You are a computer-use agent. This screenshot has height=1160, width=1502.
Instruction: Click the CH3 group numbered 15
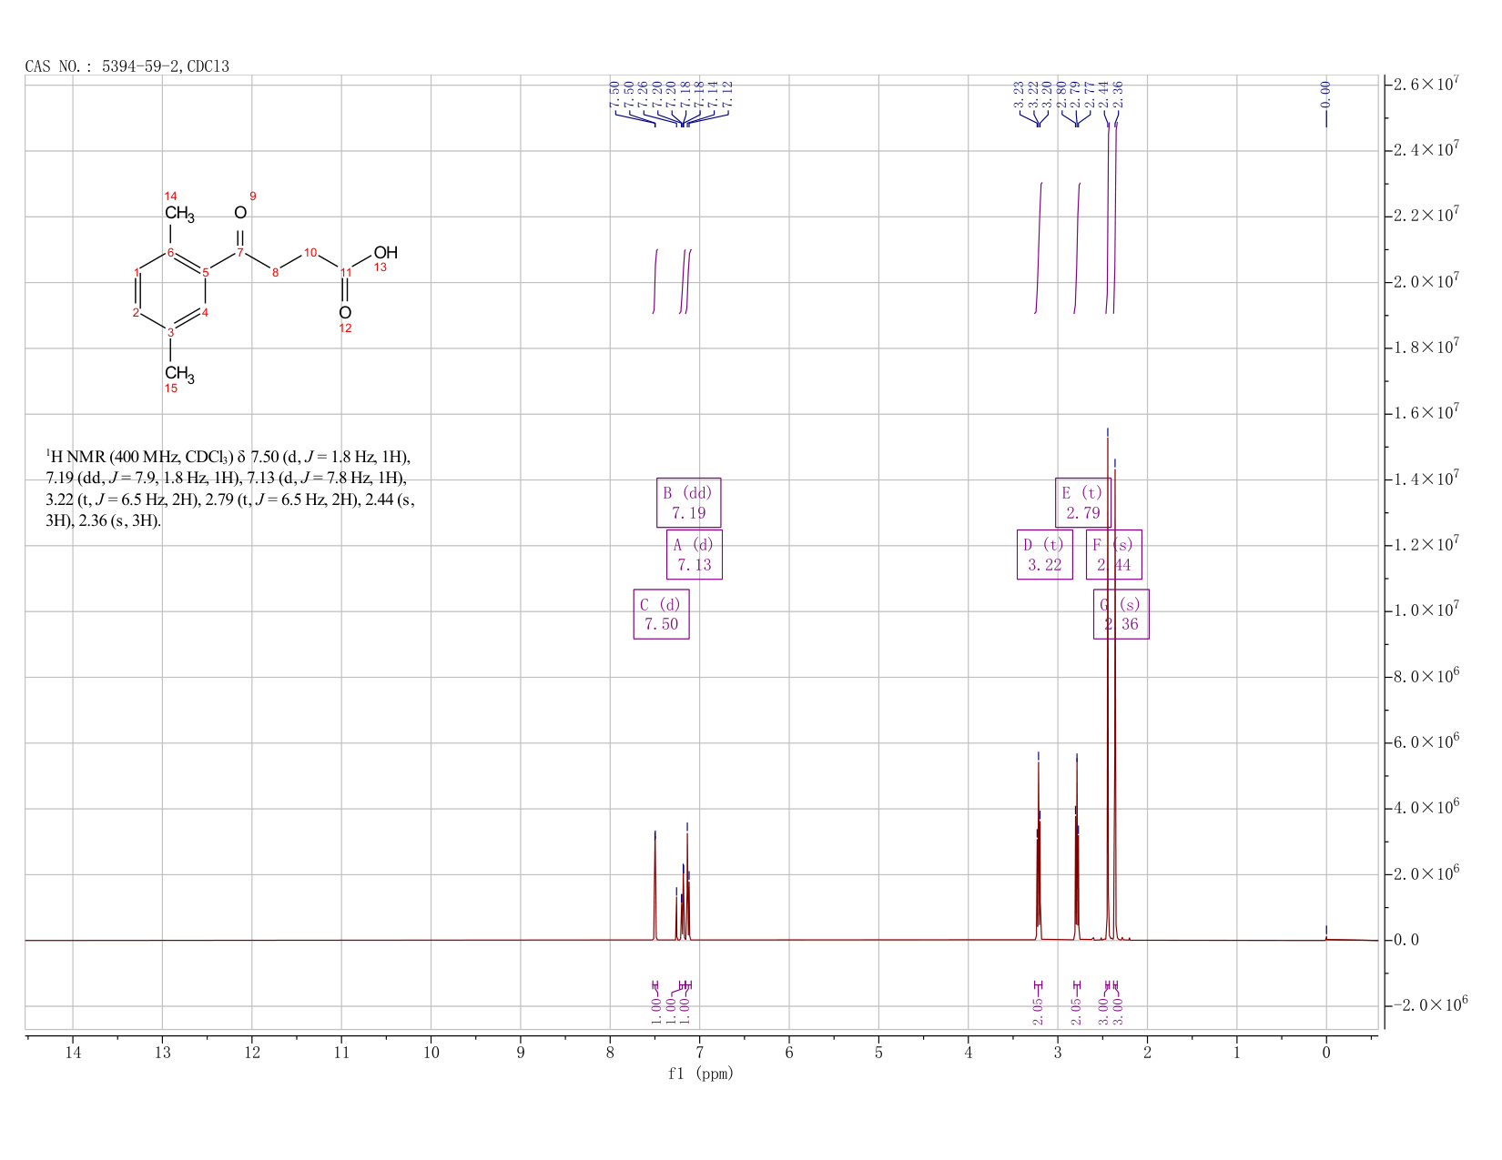pyautogui.click(x=179, y=374)
